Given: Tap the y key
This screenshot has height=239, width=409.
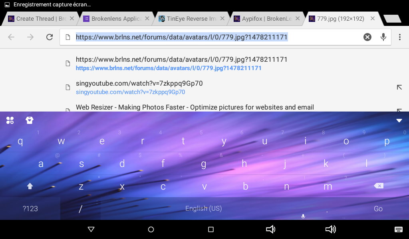Looking at the screenshot, I should point(224,141).
